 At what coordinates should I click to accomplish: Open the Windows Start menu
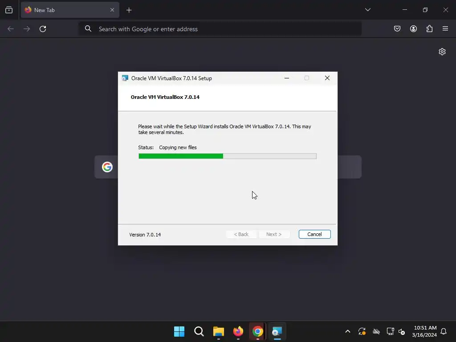pyautogui.click(x=179, y=331)
